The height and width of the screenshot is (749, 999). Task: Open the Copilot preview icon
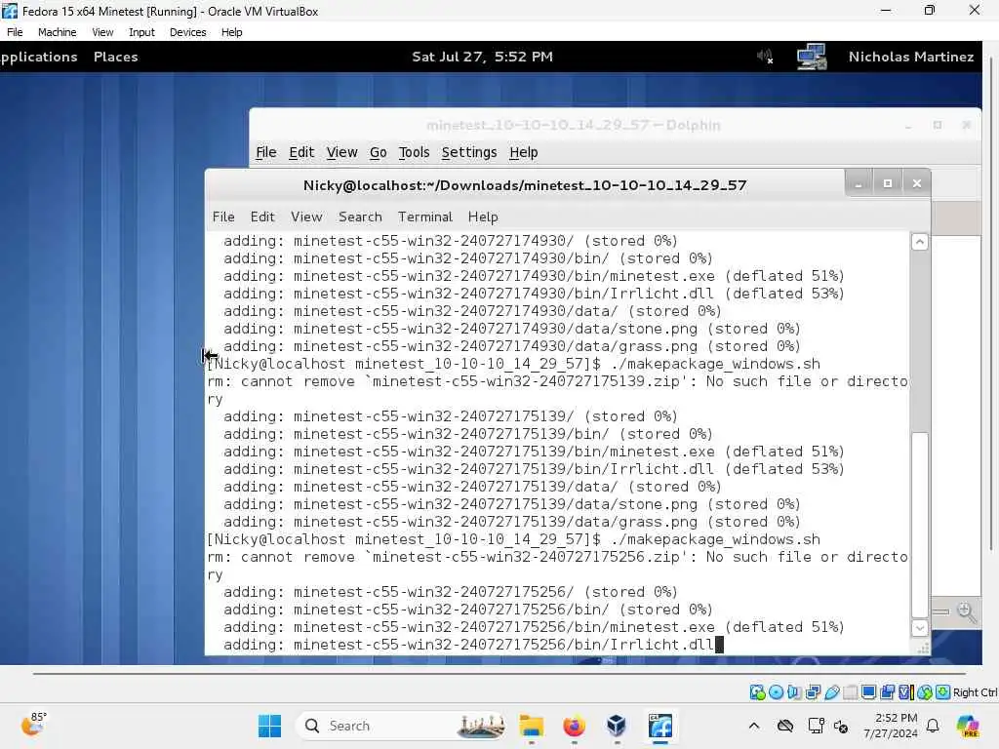tap(967, 726)
